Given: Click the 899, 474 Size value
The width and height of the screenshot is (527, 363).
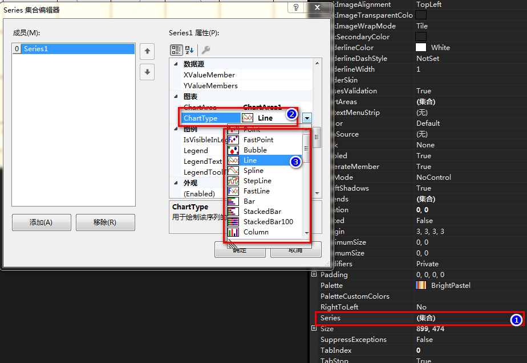Looking at the screenshot, I should coord(430,328).
